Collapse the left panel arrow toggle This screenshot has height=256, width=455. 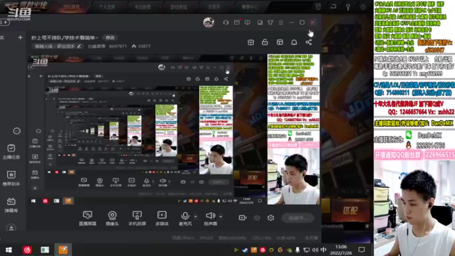coord(5,22)
